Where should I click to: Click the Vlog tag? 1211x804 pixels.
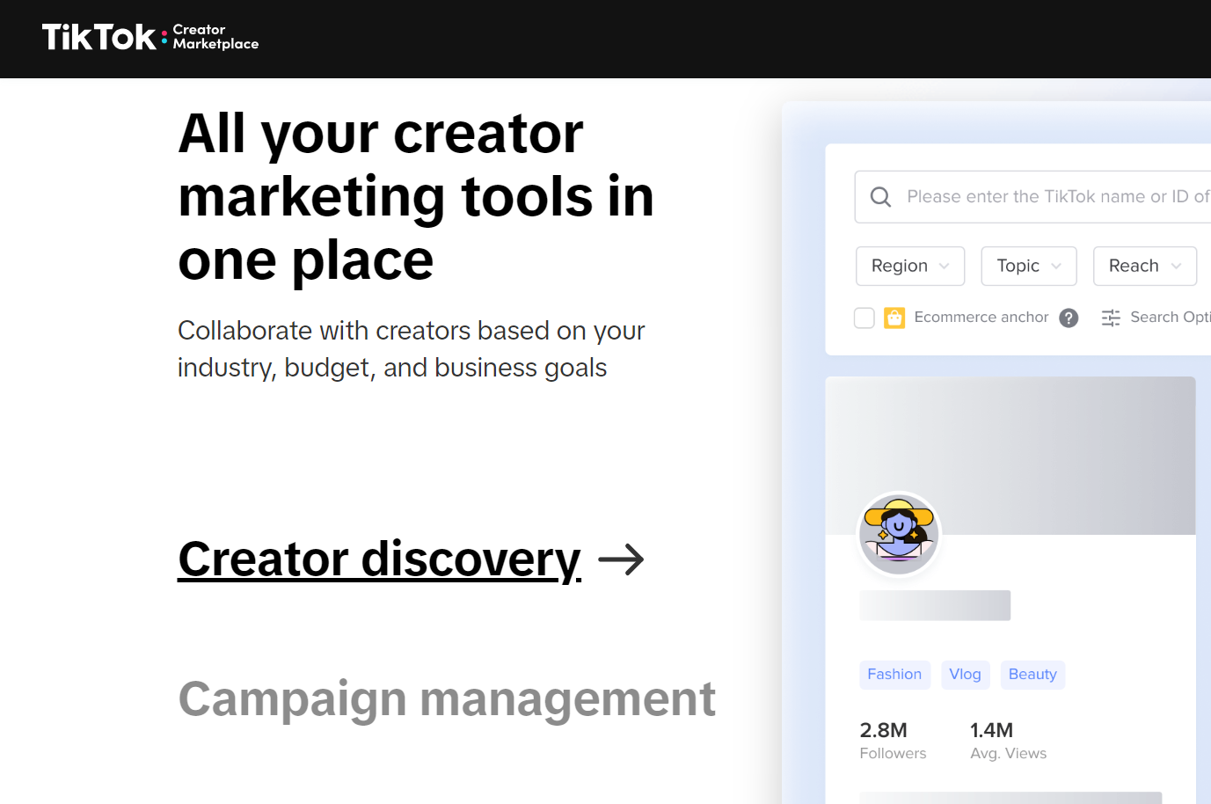point(965,675)
